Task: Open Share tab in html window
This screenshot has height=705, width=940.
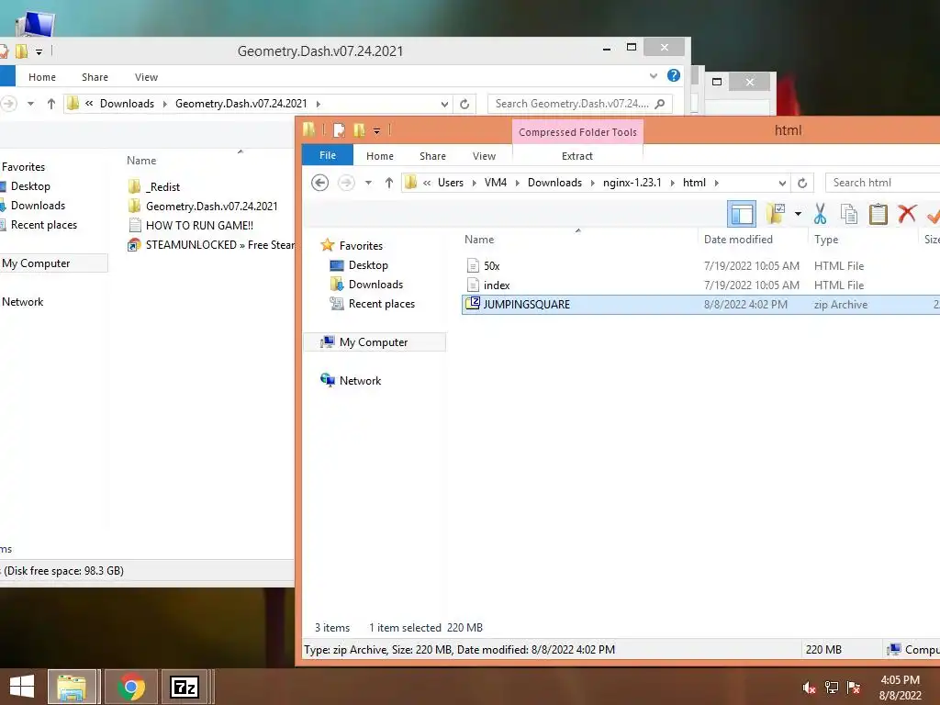Action: tap(433, 156)
